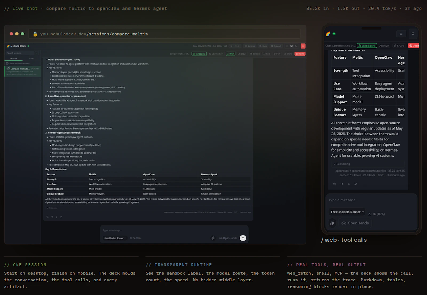Open Free Models Router dropdown on desktop
The height and width of the screenshot is (295, 427).
115,238
